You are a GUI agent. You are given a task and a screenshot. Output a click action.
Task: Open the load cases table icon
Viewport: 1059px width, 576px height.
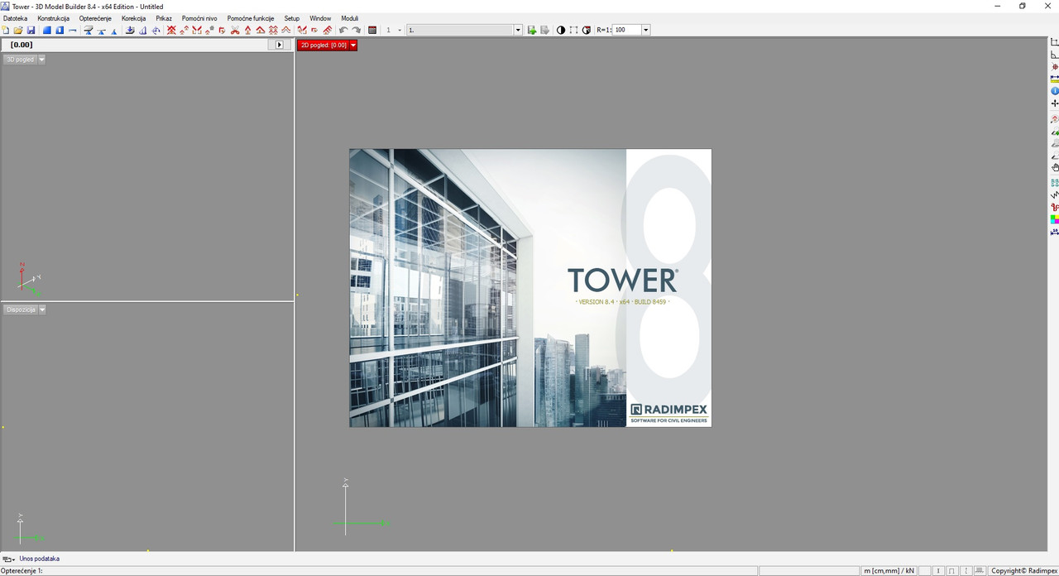click(372, 30)
